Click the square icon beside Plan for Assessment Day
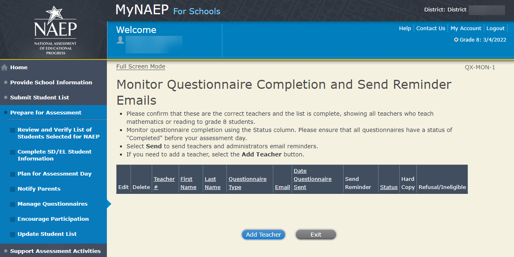This screenshot has height=257, width=514. 13,174
